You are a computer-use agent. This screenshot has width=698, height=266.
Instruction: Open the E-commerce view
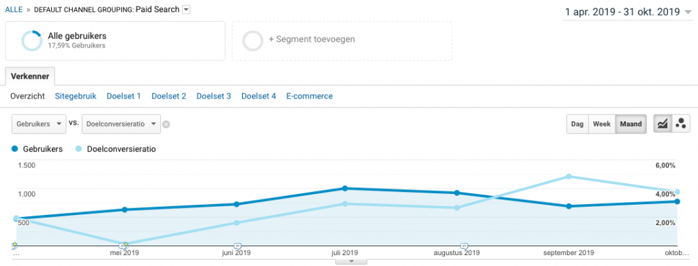point(309,96)
